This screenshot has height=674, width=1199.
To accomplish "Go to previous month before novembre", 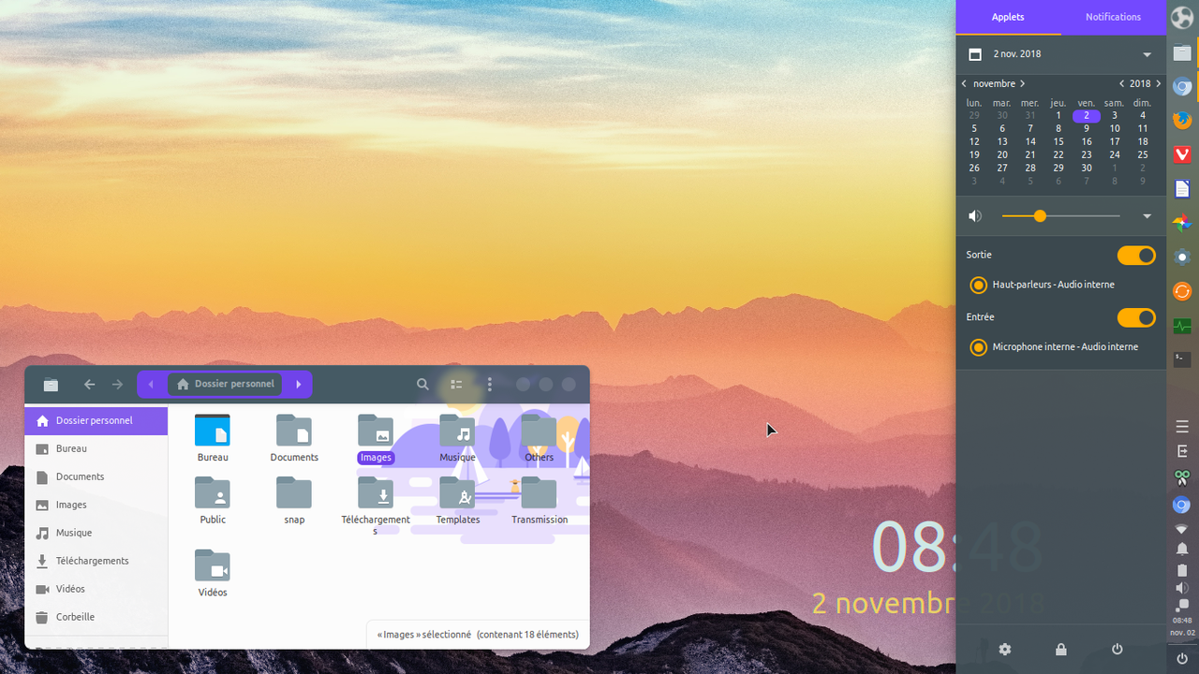I will (x=964, y=84).
